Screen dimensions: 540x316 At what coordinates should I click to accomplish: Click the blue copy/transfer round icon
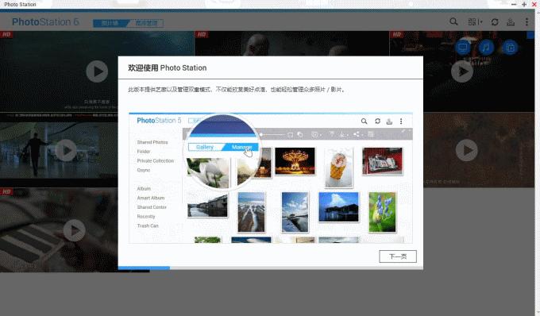(x=510, y=48)
